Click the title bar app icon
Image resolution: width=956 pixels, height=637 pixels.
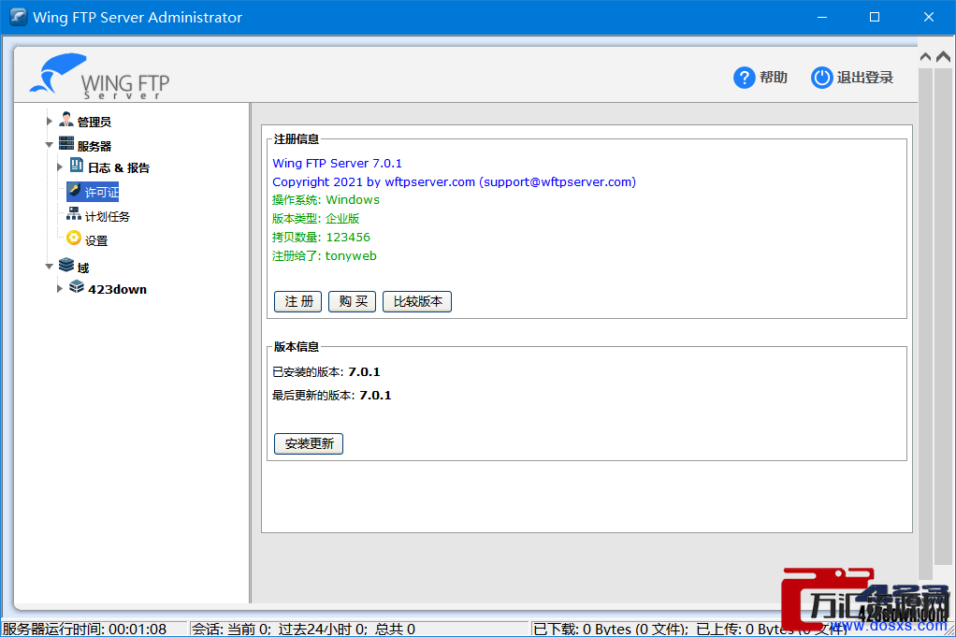coord(19,17)
